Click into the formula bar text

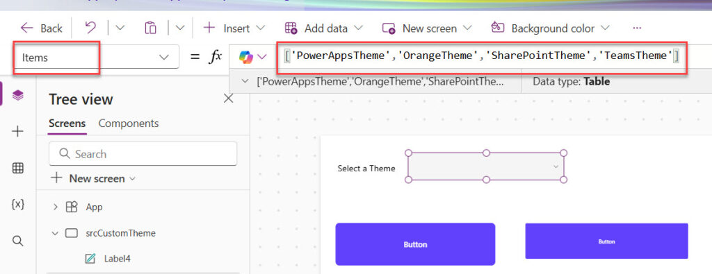pyautogui.click(x=481, y=56)
